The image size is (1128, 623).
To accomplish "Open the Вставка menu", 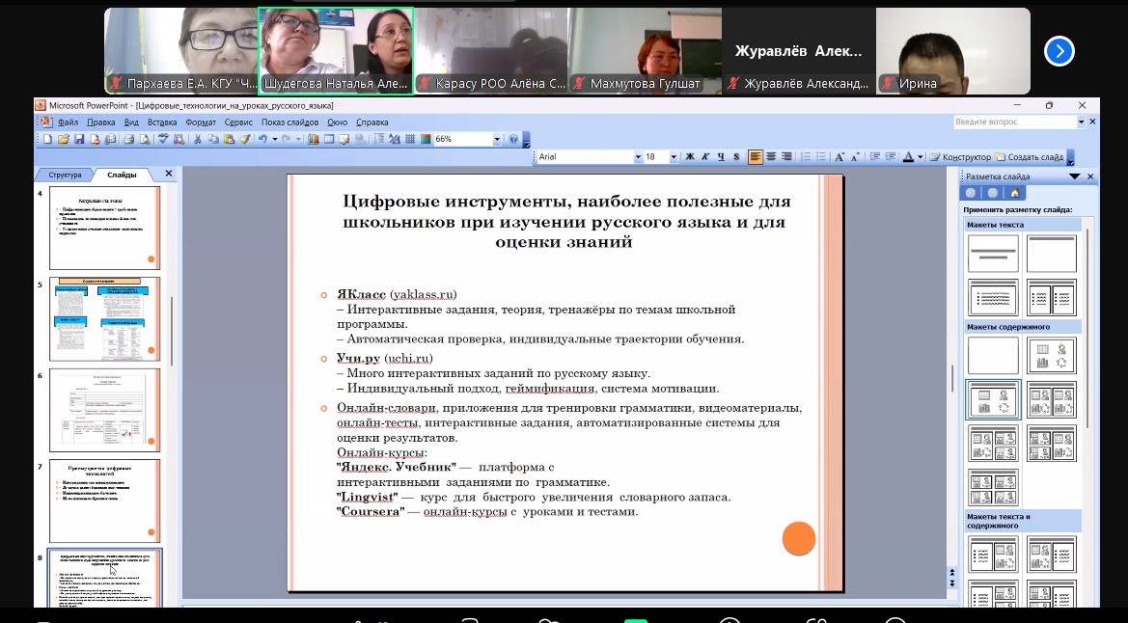I will tap(162, 122).
